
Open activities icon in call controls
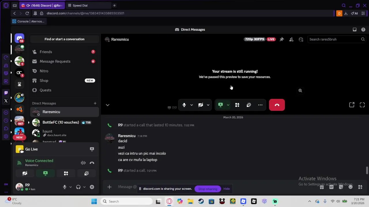(x=237, y=105)
